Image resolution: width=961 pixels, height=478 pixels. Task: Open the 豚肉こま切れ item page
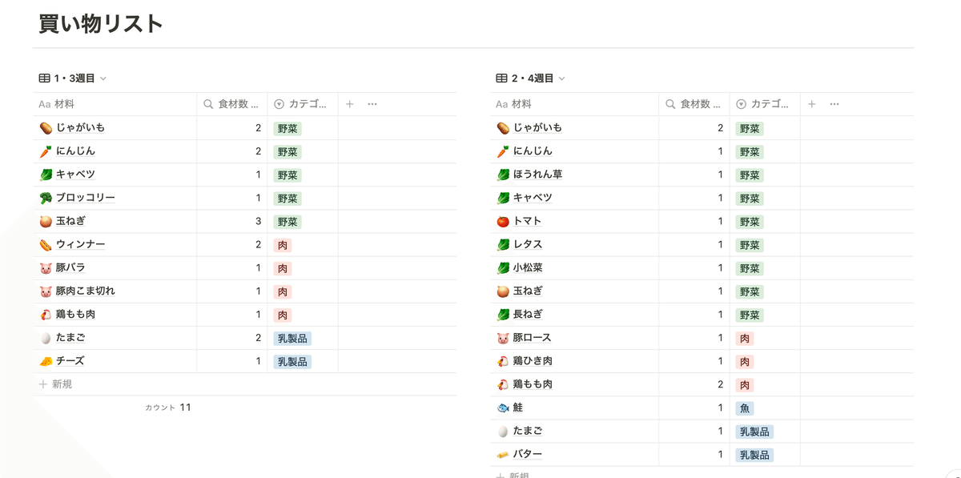86,291
